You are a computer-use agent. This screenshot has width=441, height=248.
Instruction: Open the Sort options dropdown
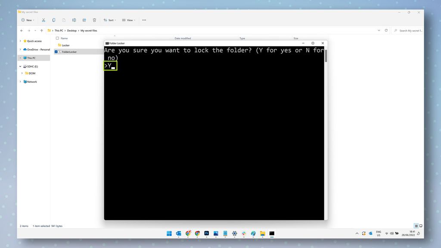110,20
